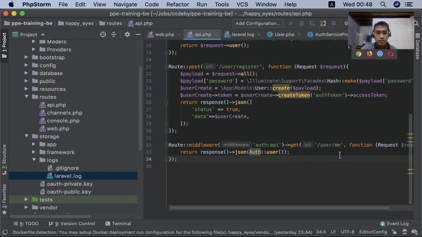This screenshot has height=237, width=422.
Task: Hide the Project panel with minus icon
Action: pos(138,34)
